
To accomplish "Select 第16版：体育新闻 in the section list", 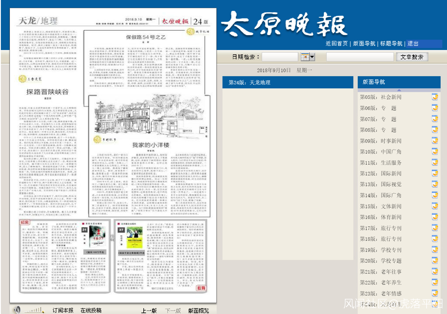I will click(x=381, y=217).
